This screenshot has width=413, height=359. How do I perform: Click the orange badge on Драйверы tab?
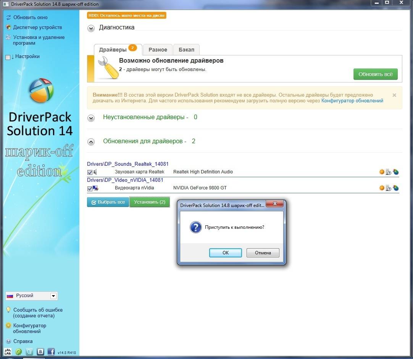[x=132, y=48]
